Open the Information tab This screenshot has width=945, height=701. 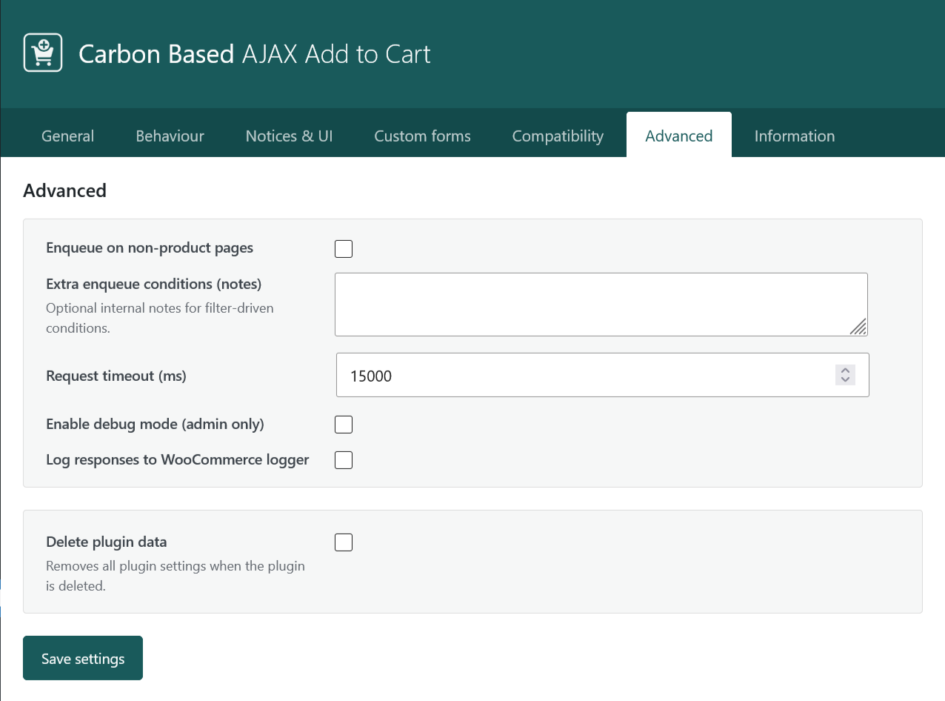tap(795, 136)
